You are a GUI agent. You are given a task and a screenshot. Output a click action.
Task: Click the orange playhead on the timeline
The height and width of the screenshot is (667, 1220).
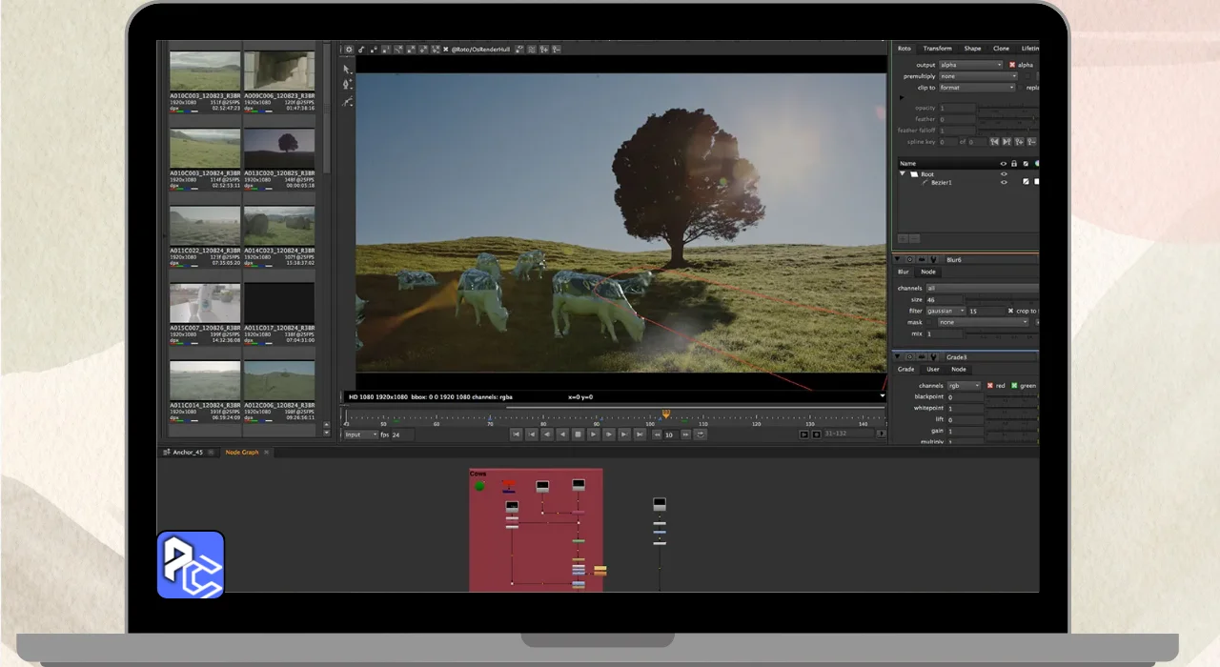tap(665, 414)
